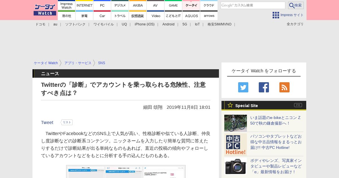
Task: Open the GAME tab
Action: coord(173,5)
